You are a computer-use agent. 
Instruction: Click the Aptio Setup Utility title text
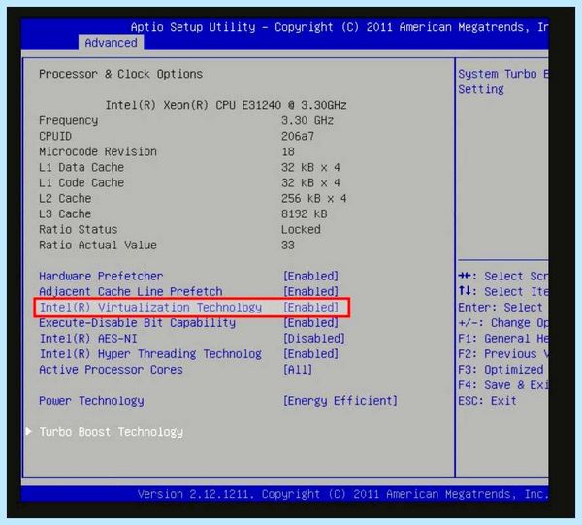(339, 27)
